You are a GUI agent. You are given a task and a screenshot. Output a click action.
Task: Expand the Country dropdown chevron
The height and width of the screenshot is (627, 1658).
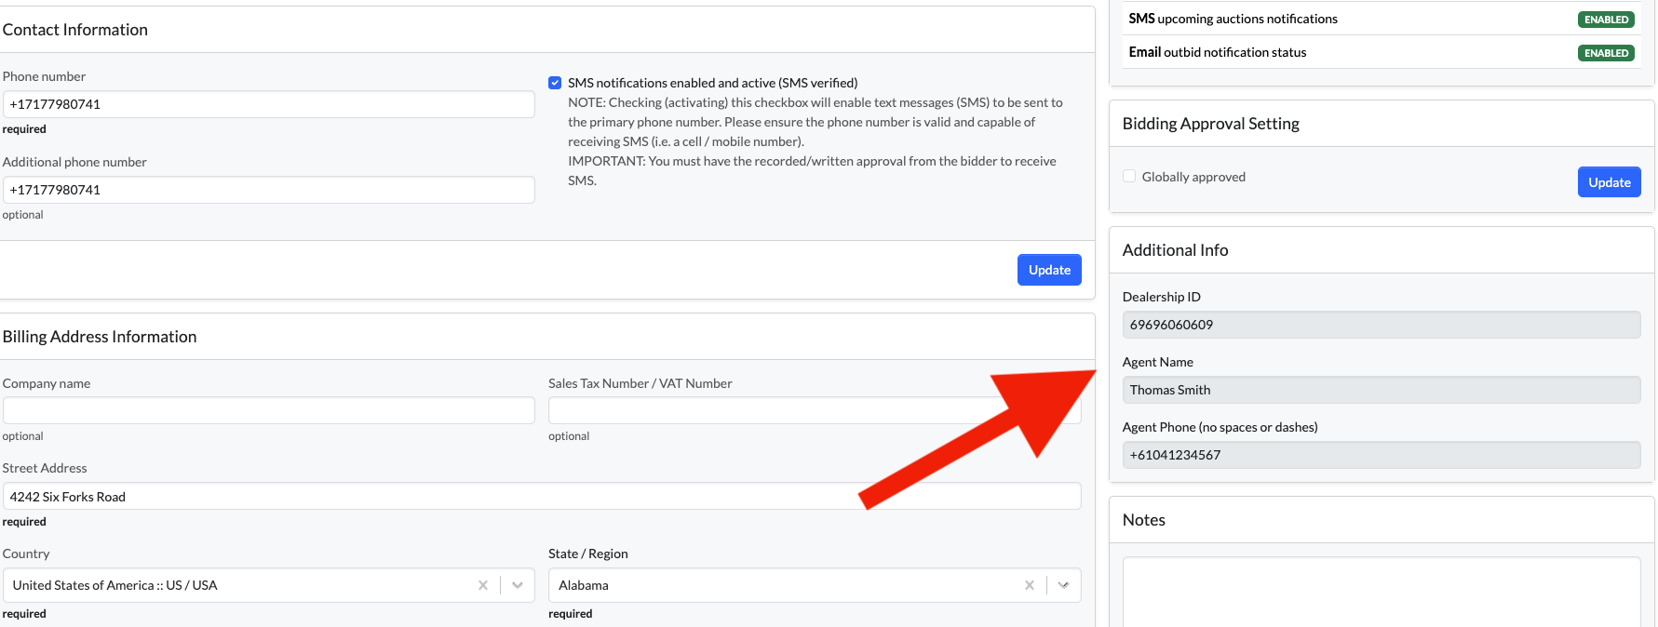[518, 585]
